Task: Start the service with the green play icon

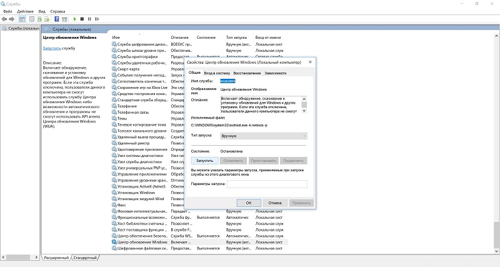Action: [74, 19]
